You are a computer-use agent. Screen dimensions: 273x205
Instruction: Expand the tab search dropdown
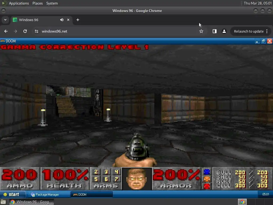coord(5,20)
